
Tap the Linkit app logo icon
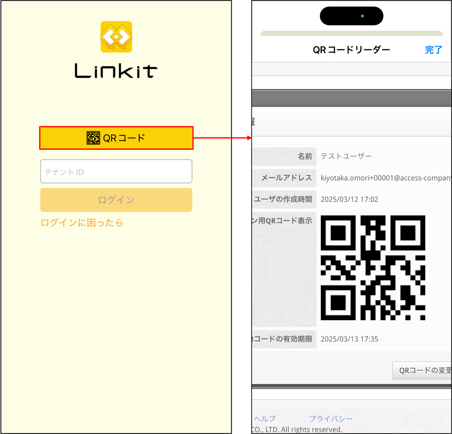tap(116, 37)
